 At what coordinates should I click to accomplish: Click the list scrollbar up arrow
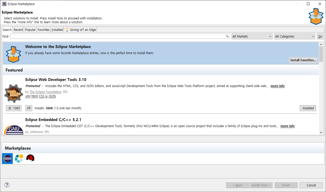(321, 45)
